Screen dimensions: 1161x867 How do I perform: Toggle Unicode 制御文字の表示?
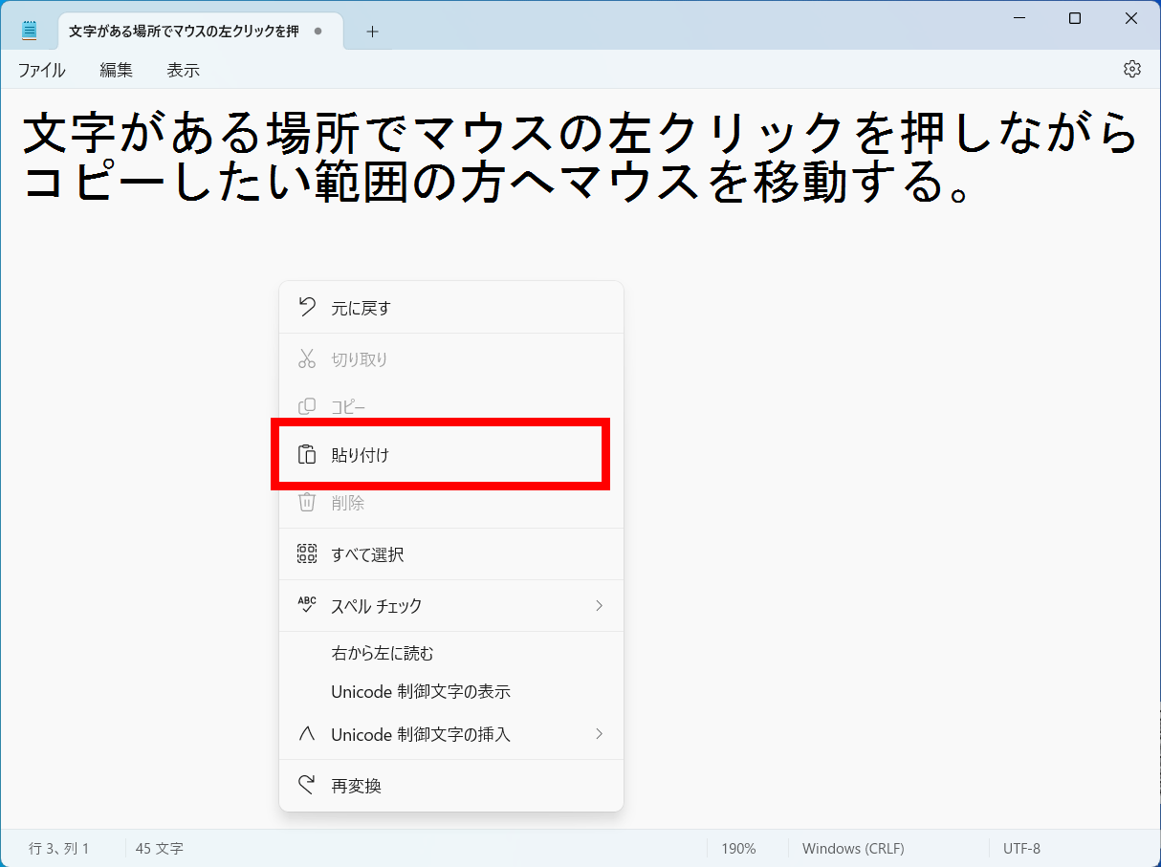tap(420, 691)
